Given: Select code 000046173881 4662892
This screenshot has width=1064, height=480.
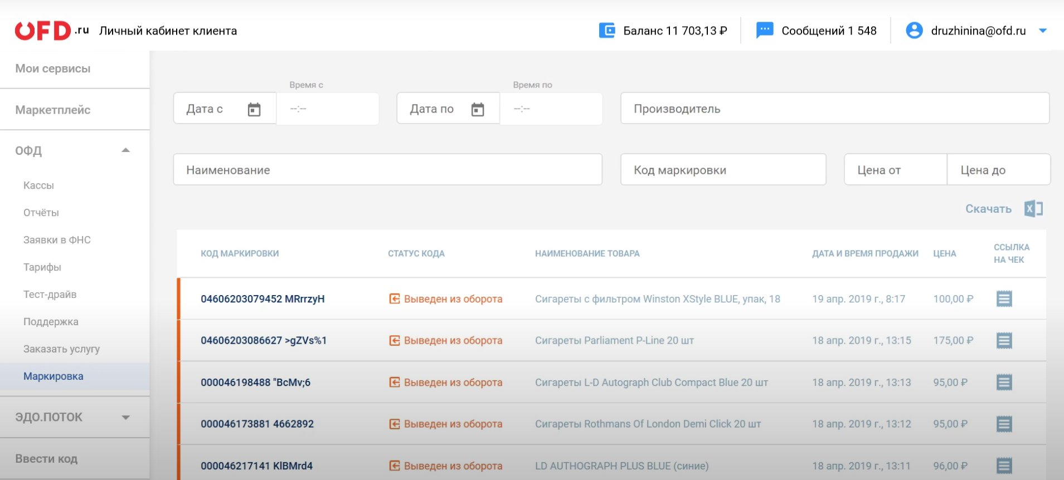Looking at the screenshot, I should [x=257, y=424].
